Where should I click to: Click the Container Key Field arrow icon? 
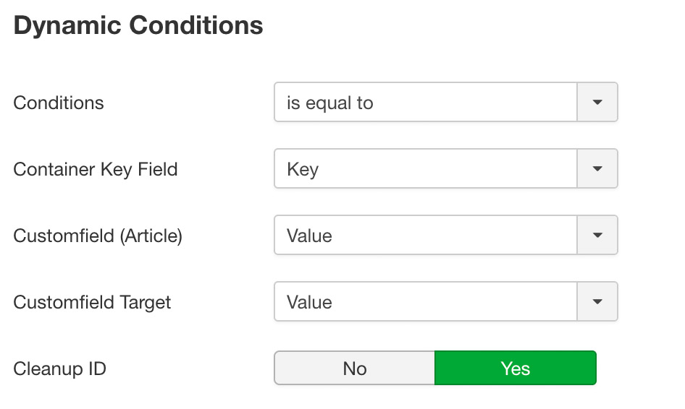597,169
